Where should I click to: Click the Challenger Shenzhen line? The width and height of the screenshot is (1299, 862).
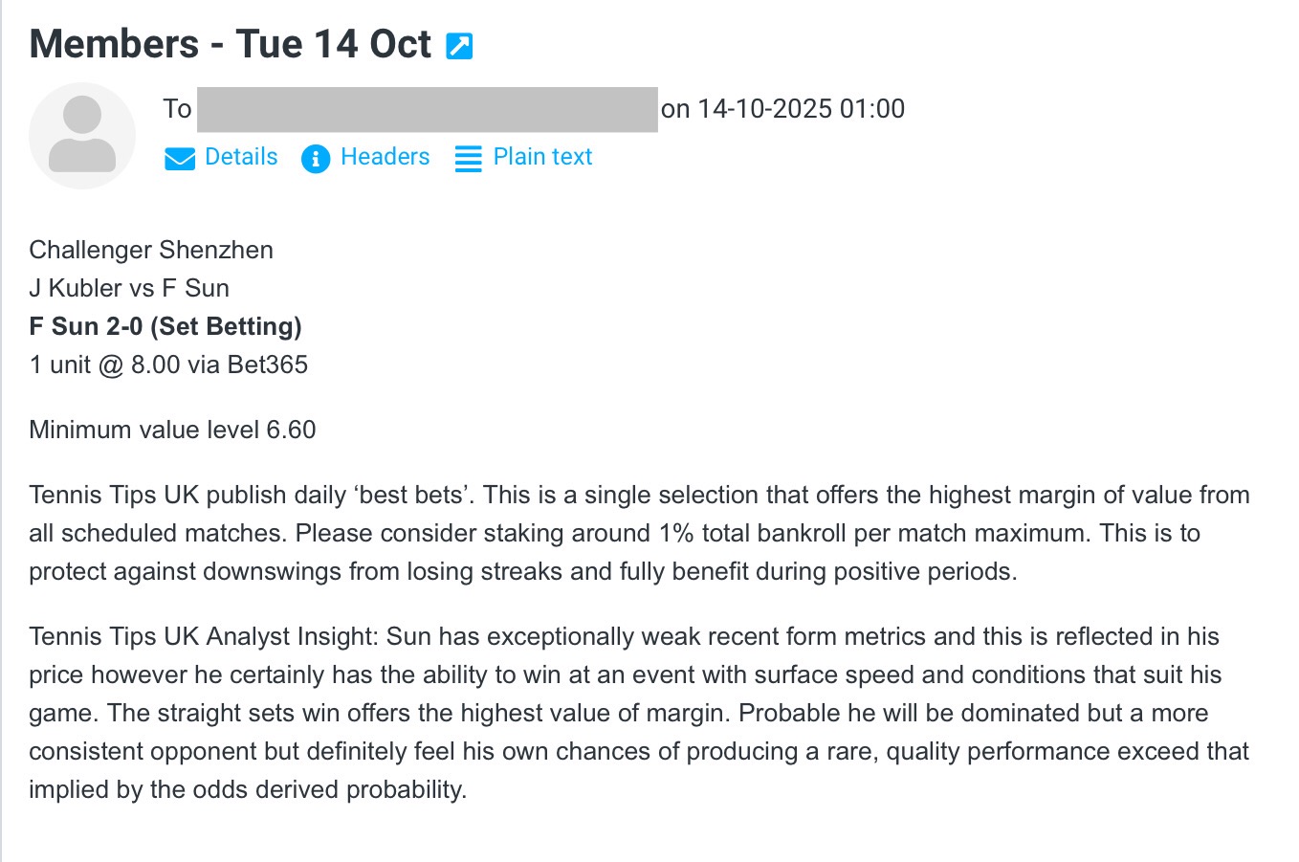tap(151, 250)
